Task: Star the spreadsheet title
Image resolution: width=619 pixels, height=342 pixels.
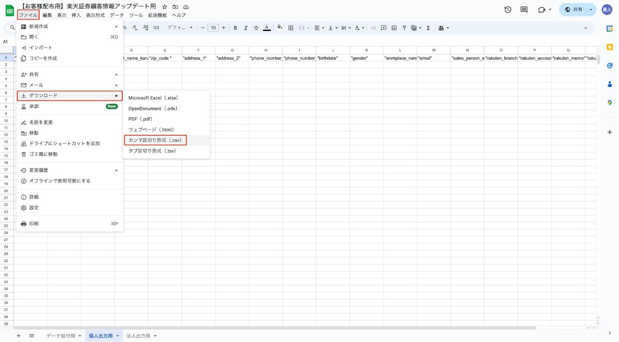Action: coord(165,7)
